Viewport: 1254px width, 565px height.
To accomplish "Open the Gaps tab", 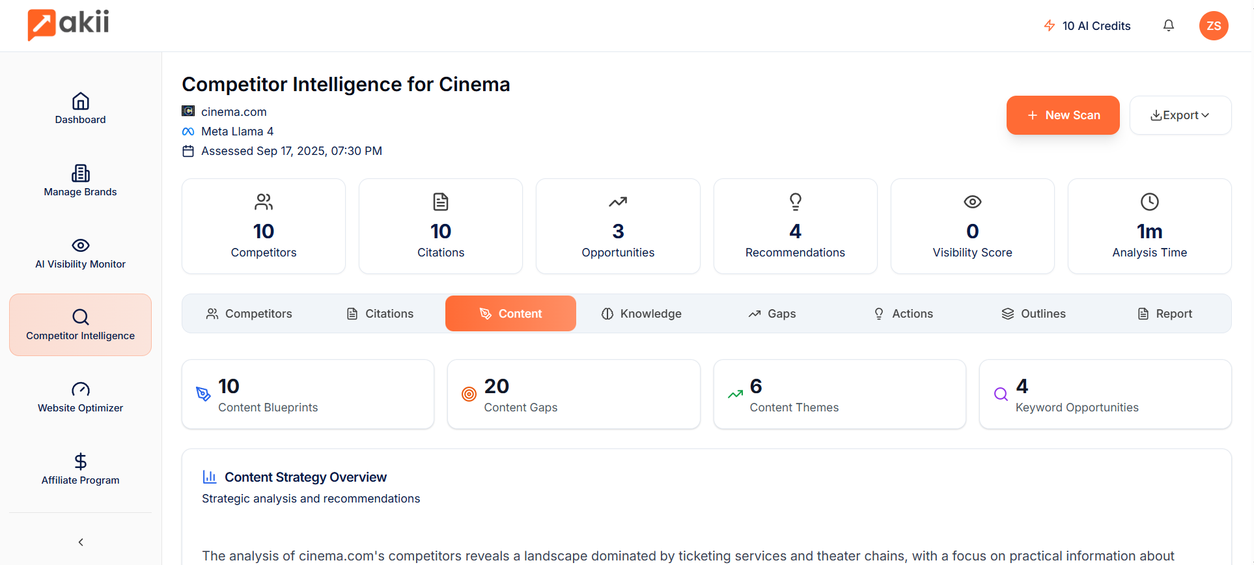I will [x=772, y=314].
